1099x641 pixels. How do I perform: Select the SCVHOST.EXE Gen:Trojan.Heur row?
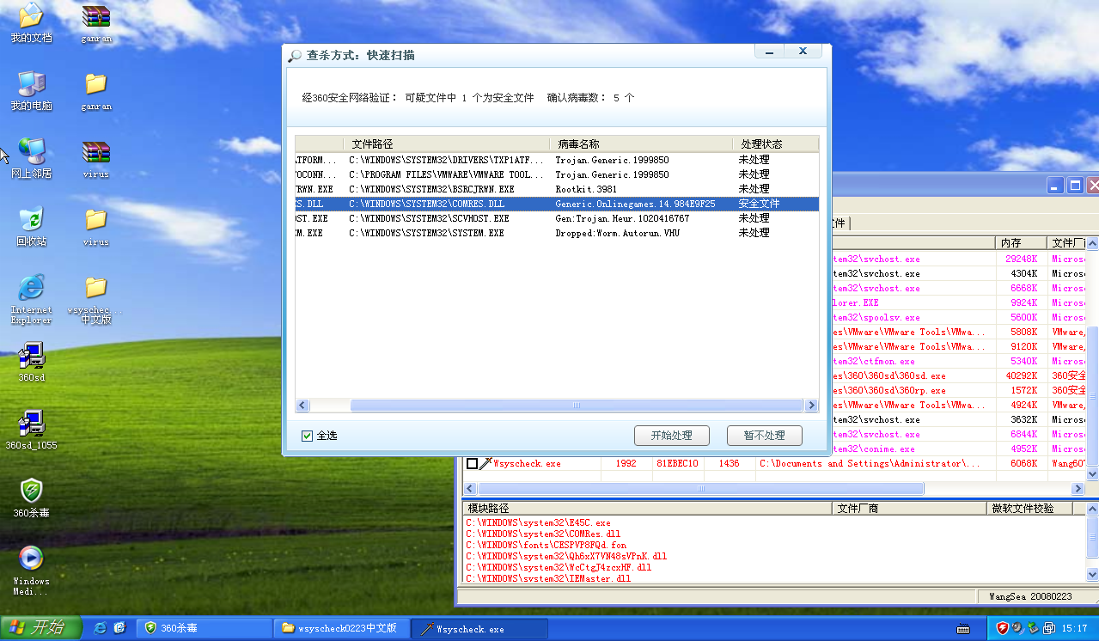click(557, 218)
